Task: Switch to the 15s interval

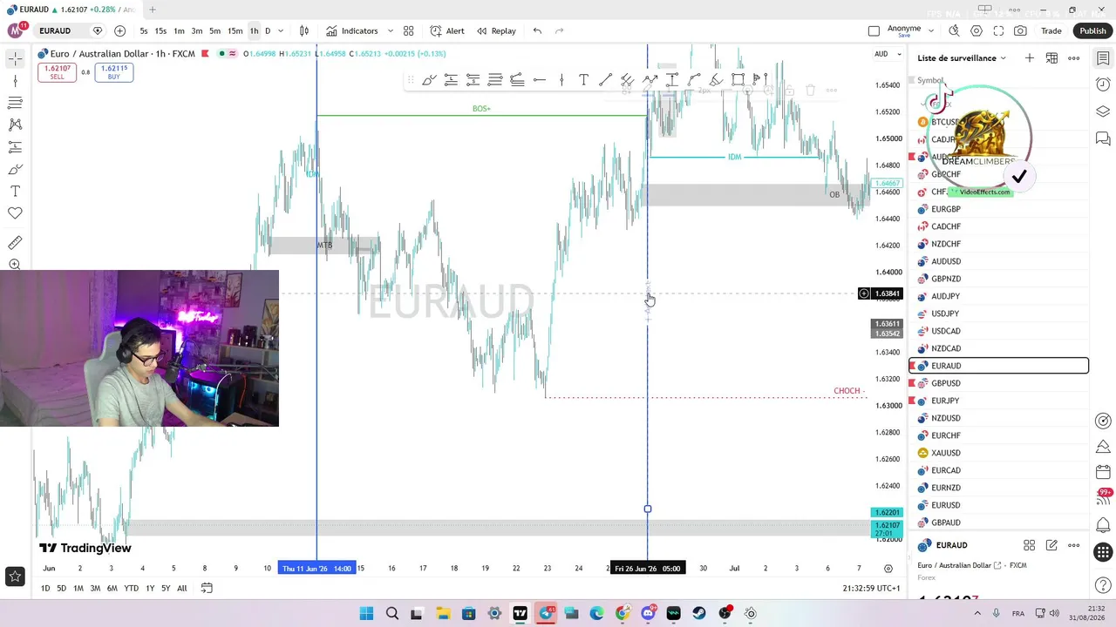Action: 160,31
